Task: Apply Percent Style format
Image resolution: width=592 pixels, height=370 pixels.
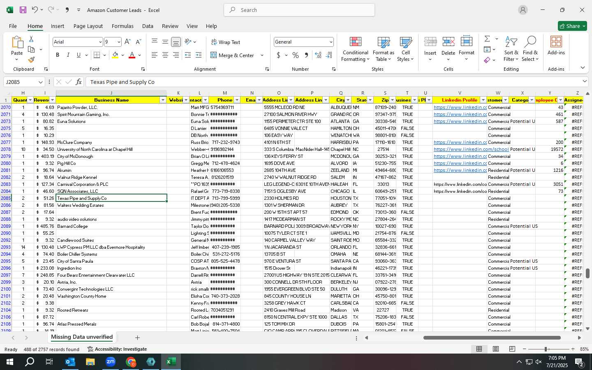Action: coord(296,55)
